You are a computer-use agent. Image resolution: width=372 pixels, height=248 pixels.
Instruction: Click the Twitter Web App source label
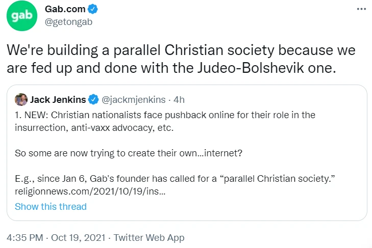[x=148, y=237]
